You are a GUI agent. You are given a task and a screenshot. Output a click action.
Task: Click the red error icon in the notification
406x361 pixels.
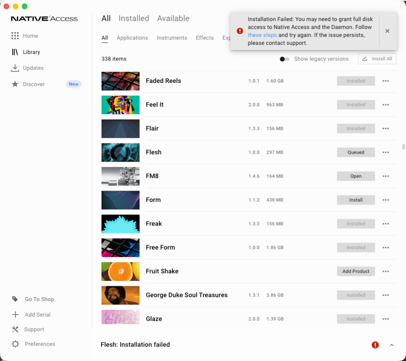coord(240,31)
